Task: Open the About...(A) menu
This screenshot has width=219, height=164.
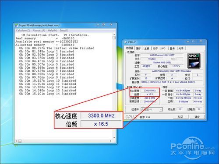Action: [x=39, y=31]
